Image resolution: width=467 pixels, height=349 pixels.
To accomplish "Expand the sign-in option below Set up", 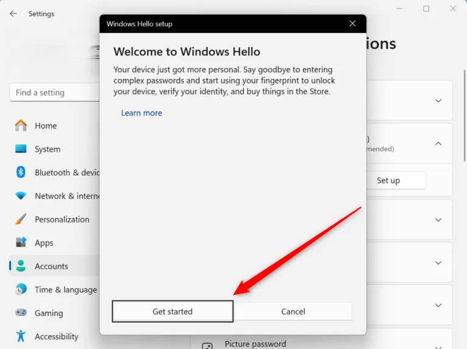I will (x=438, y=220).
